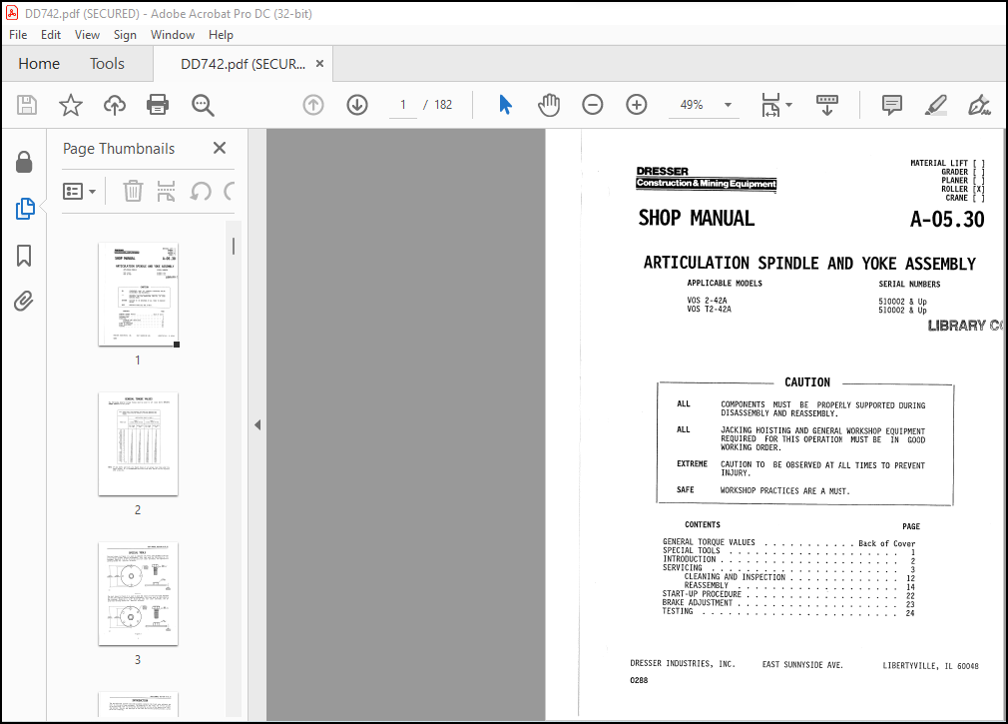Click the thumbnail print pages icon
Image resolution: width=1008 pixels, height=724 pixels.
167,191
